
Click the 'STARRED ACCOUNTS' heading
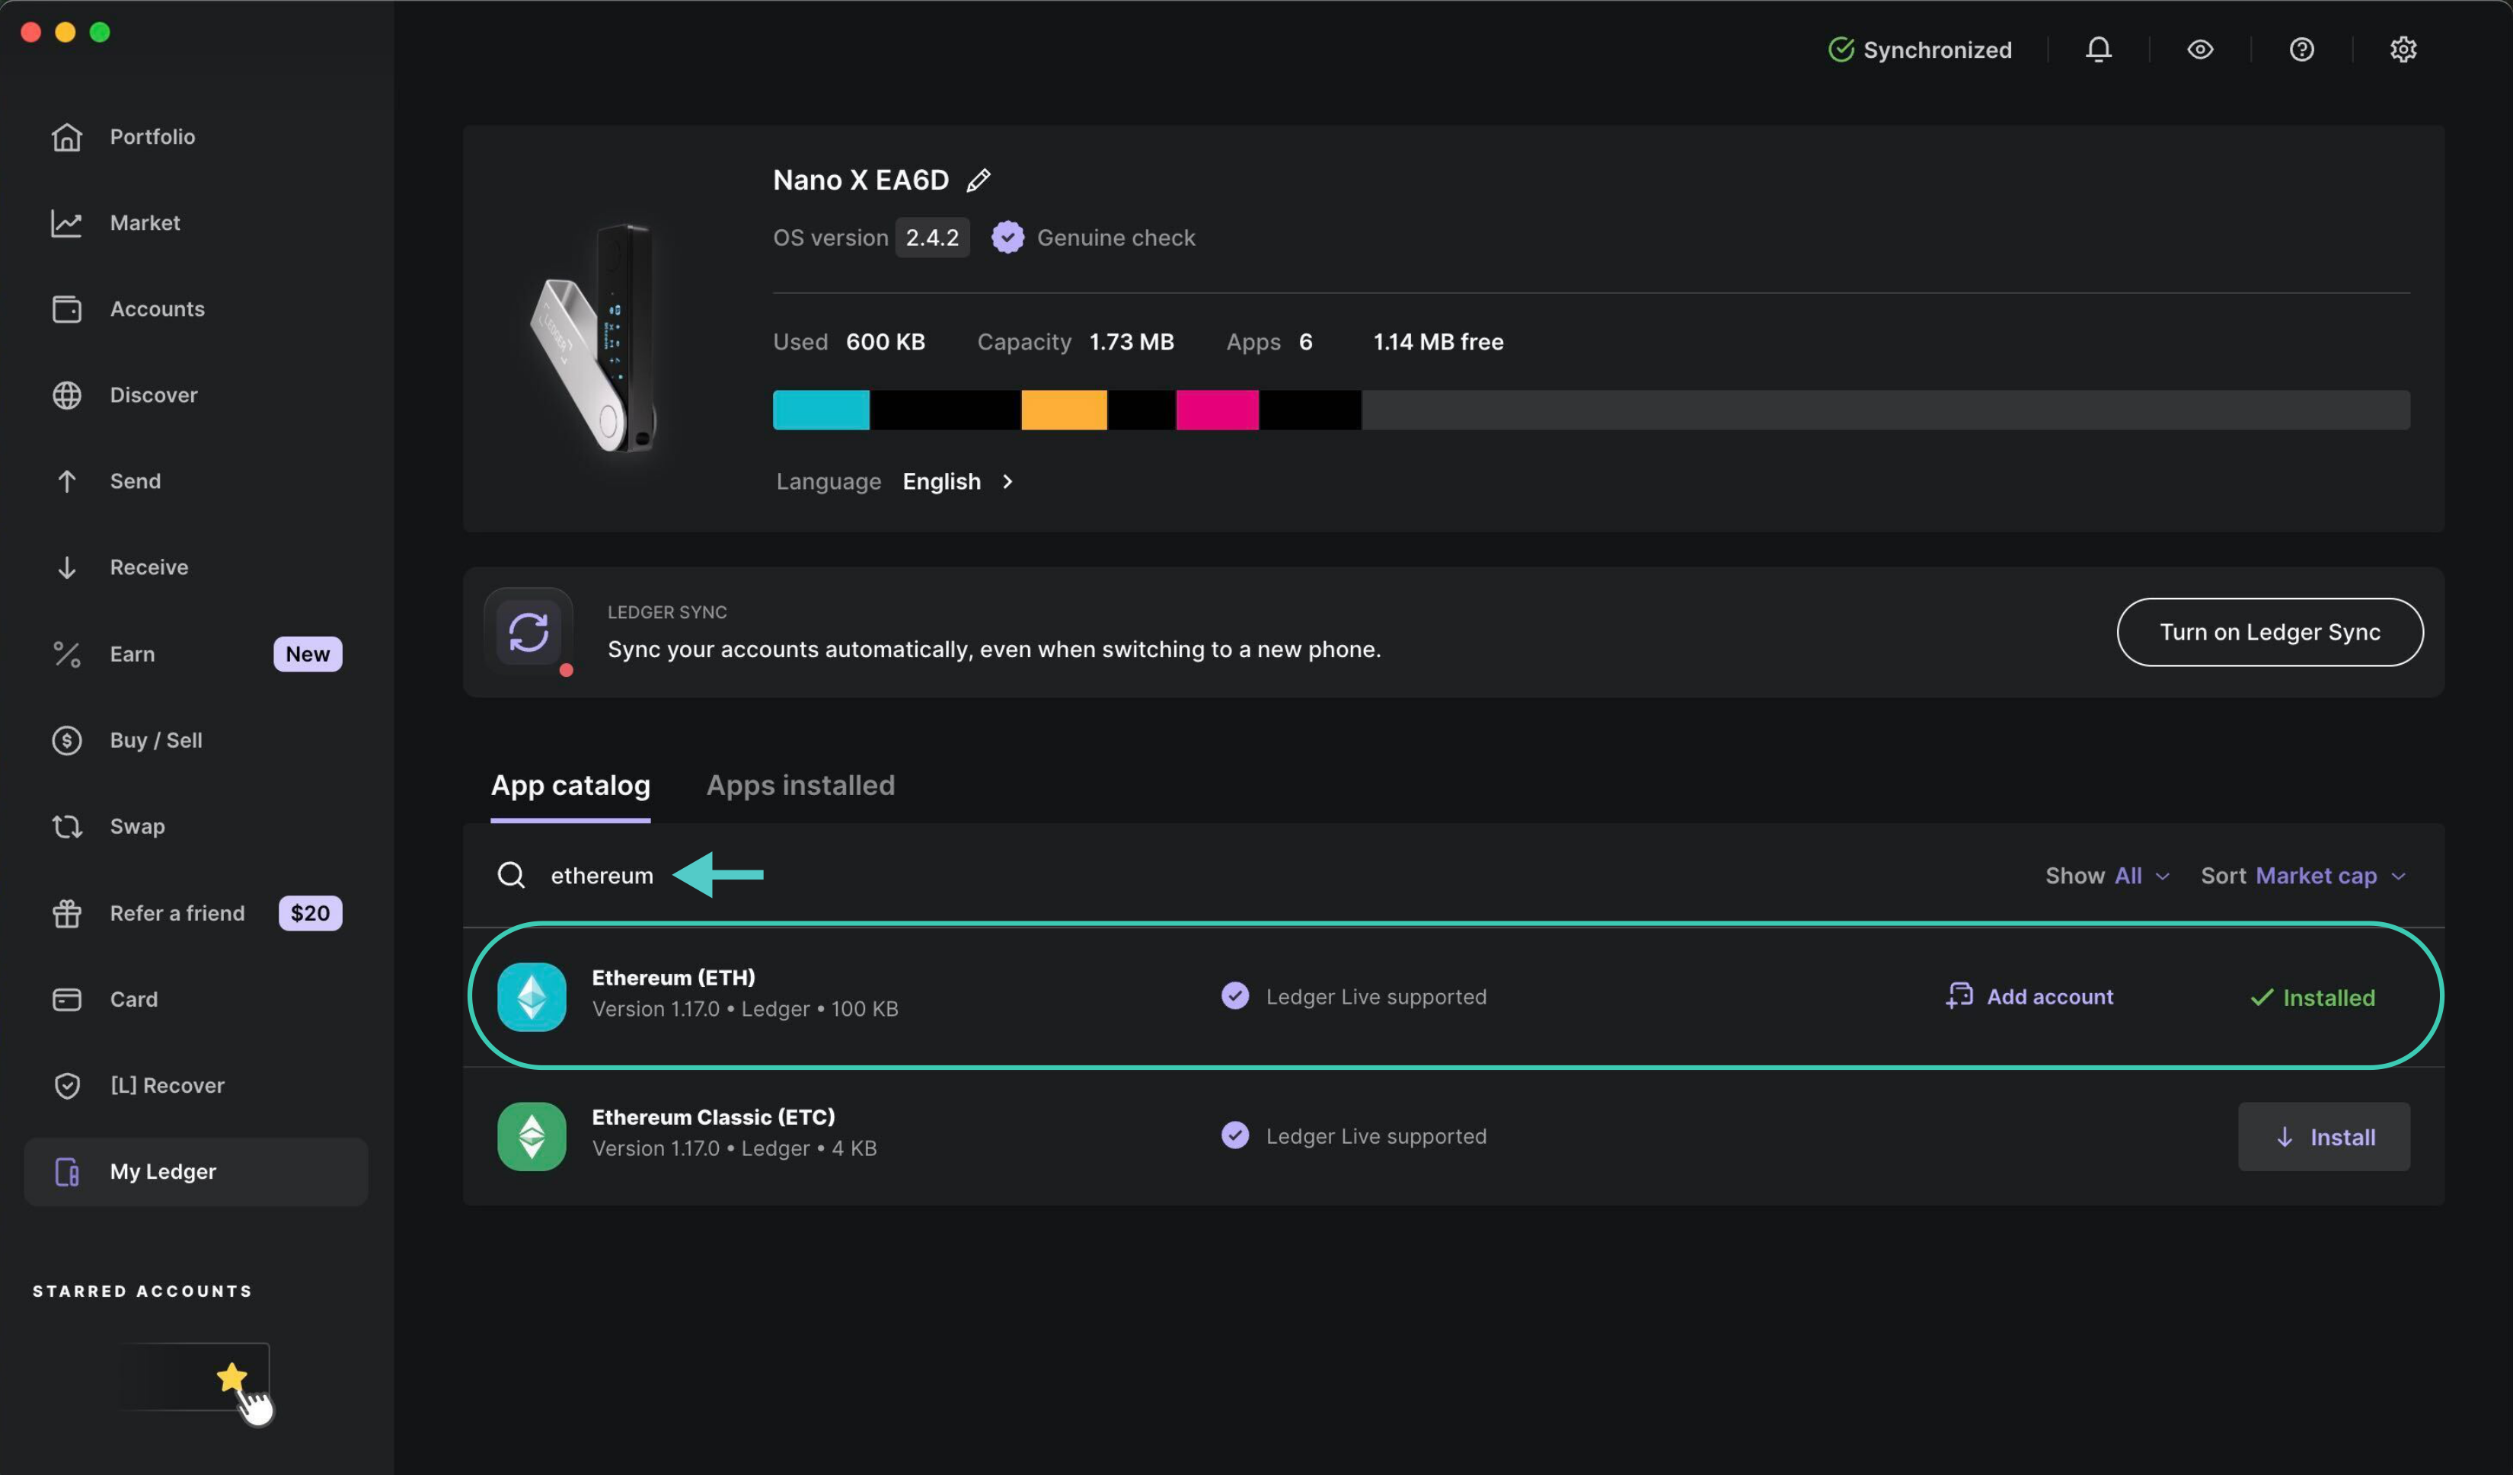(x=142, y=1291)
